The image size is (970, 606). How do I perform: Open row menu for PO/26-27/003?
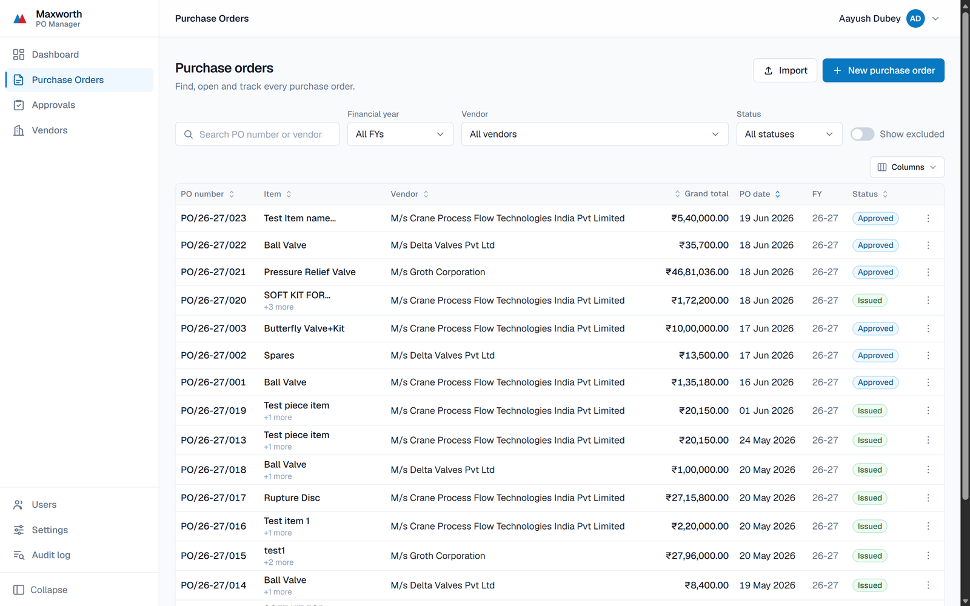point(928,328)
